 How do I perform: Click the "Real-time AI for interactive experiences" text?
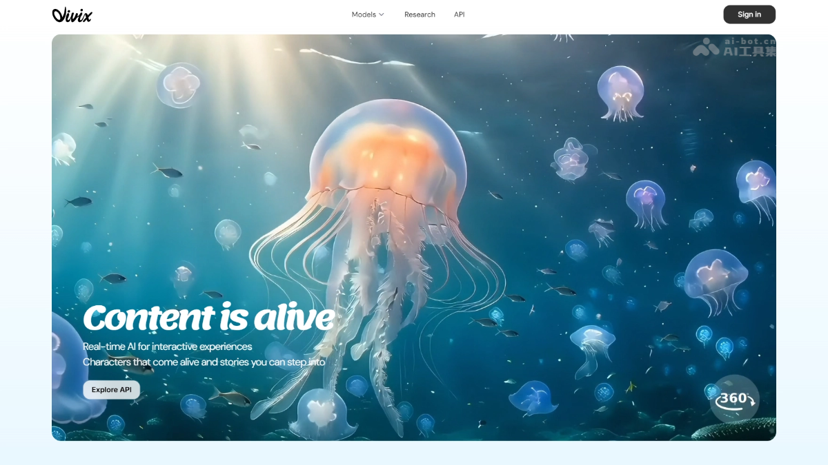(x=168, y=347)
